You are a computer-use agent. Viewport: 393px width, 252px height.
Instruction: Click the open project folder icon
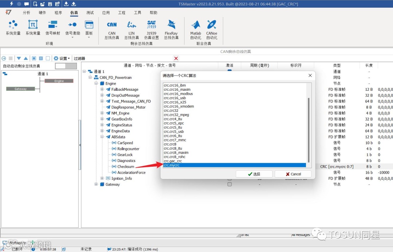pyautogui.click(x=42, y=4)
